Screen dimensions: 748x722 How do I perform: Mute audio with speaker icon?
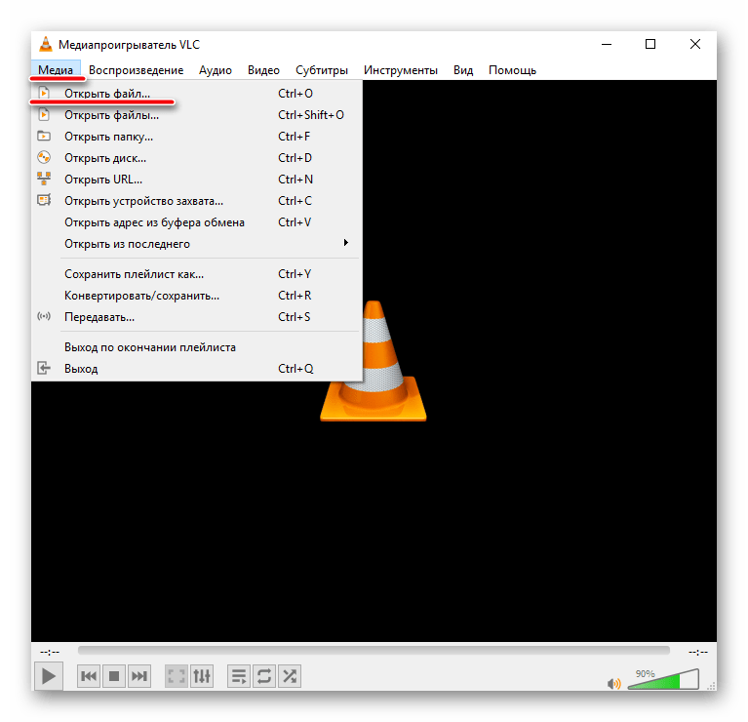[614, 684]
